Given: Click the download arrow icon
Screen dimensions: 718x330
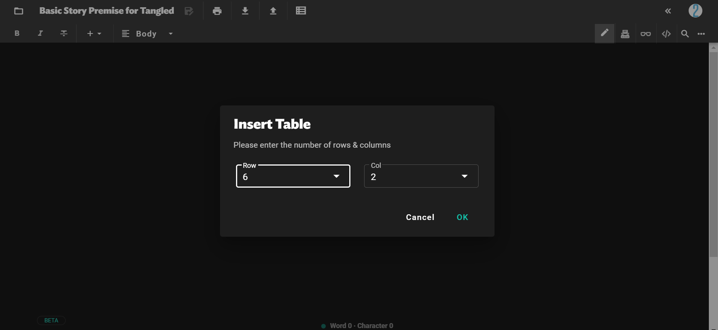Looking at the screenshot, I should point(245,11).
